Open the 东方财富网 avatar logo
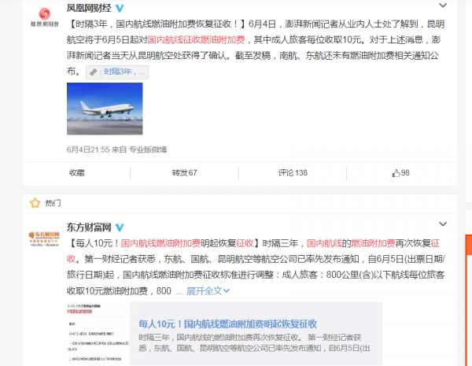Image resolution: width=472 pixels, height=366 pixels. click(x=44, y=238)
